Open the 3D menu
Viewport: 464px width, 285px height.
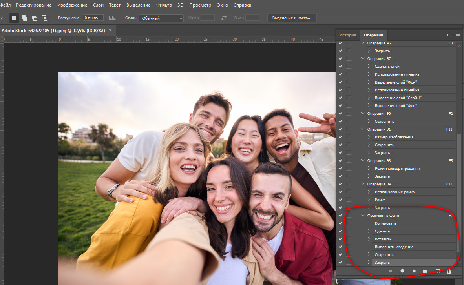pyautogui.click(x=180, y=5)
